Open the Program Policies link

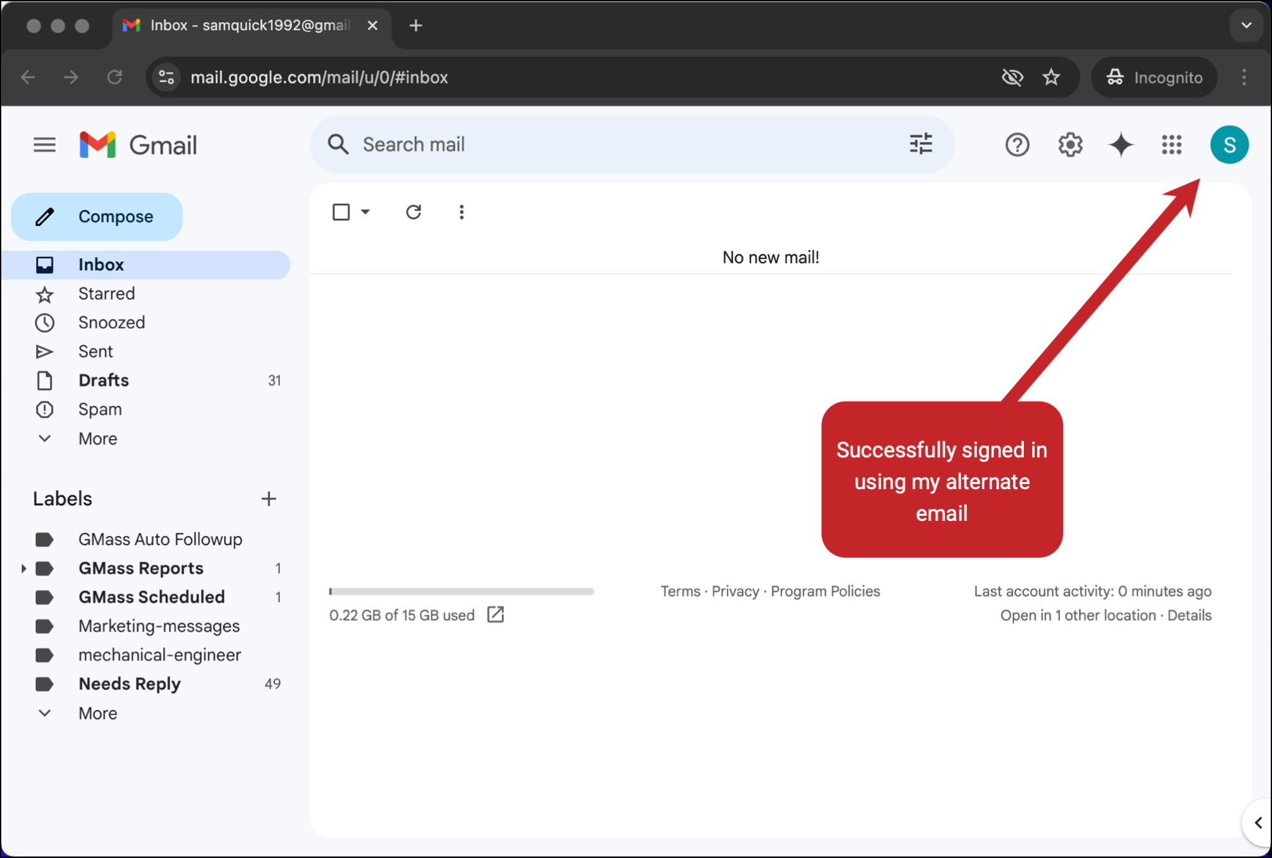pos(825,591)
